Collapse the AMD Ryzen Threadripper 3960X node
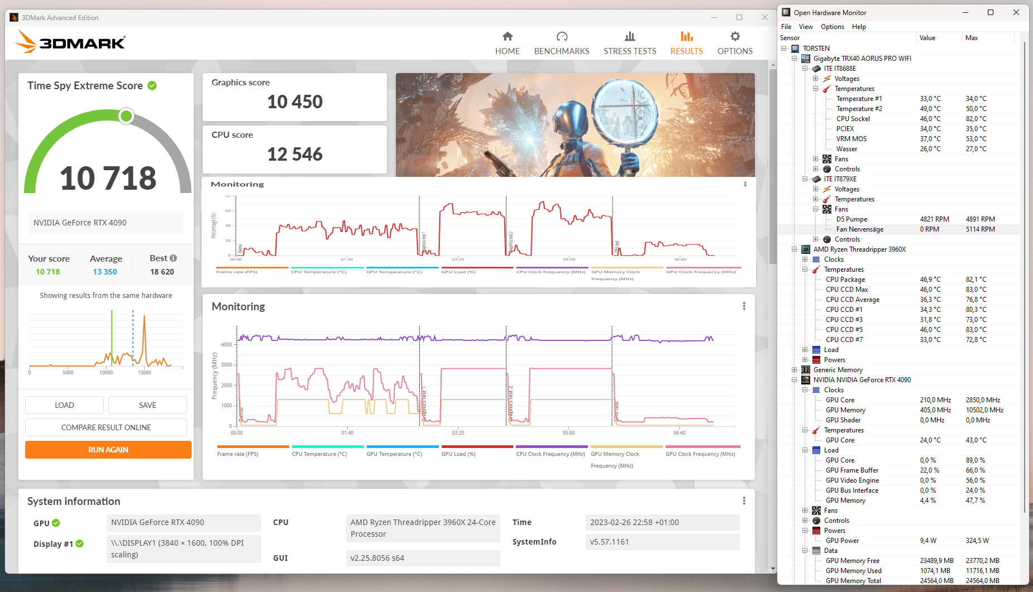 [795, 249]
